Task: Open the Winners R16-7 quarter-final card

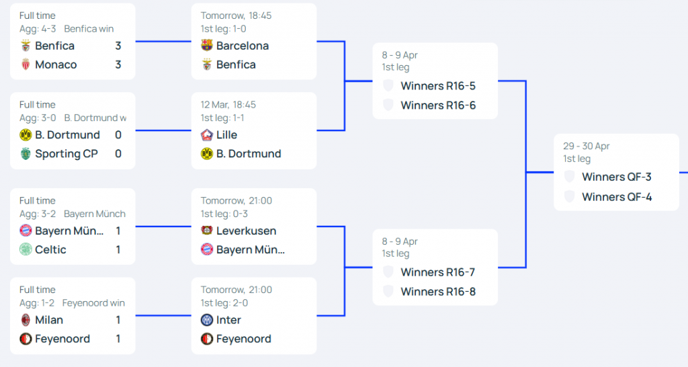Action: click(x=435, y=268)
